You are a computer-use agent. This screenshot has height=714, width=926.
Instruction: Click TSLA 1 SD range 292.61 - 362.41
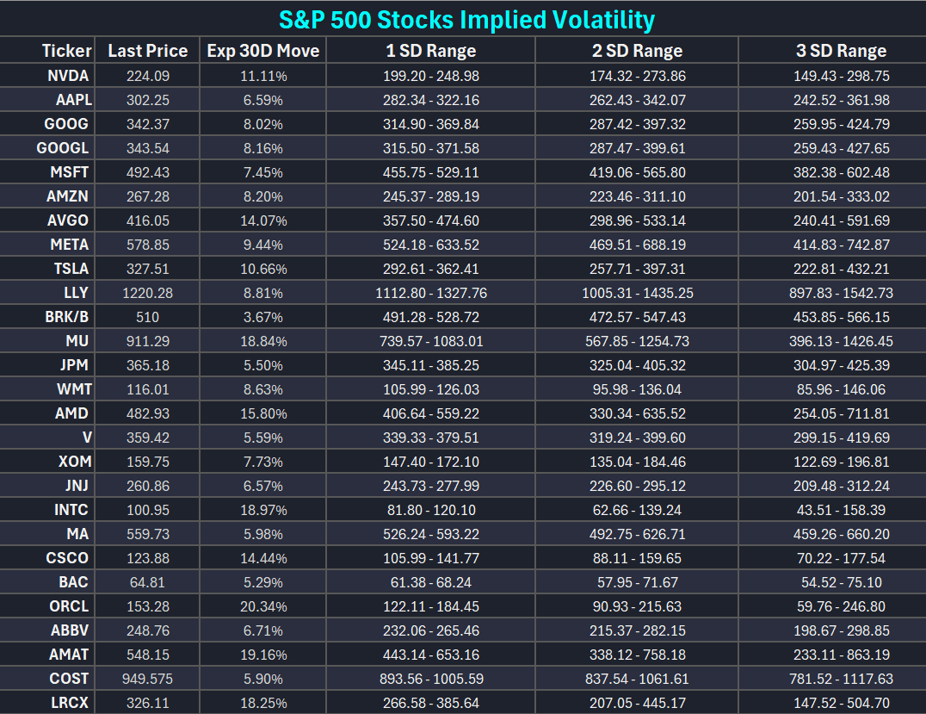click(x=431, y=269)
